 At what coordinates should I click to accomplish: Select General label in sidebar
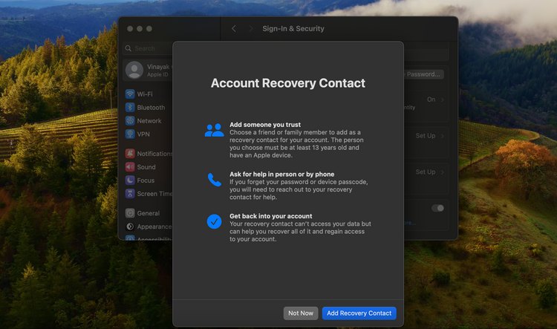coord(149,213)
